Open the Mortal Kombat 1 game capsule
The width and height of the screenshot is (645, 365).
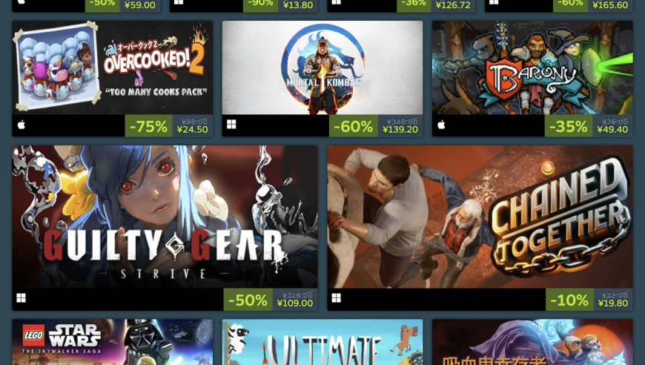click(322, 68)
